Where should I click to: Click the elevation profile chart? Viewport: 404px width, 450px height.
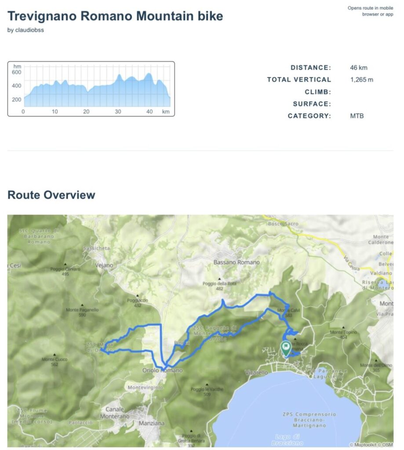91,89
